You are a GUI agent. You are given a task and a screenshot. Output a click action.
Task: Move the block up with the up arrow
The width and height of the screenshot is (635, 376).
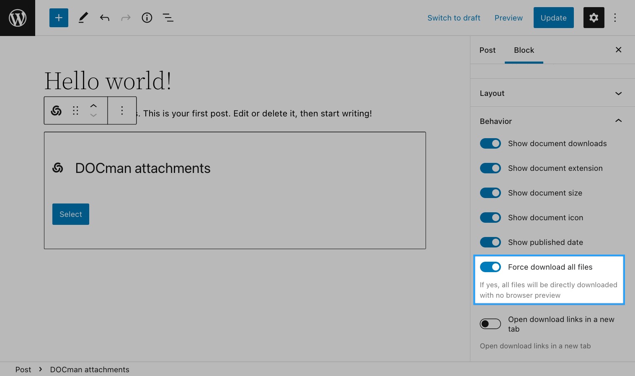click(x=93, y=106)
